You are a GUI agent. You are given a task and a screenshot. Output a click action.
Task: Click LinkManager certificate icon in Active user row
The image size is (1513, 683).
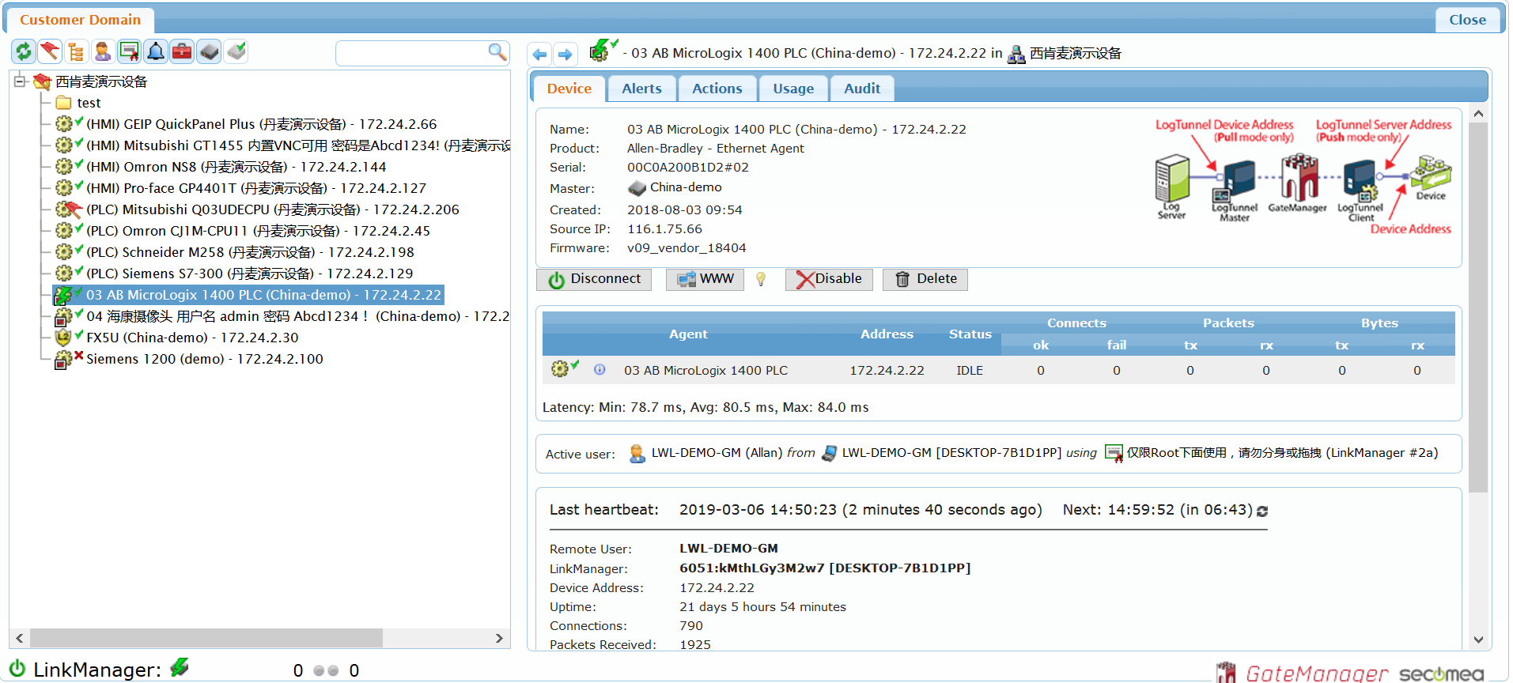pos(1114,454)
